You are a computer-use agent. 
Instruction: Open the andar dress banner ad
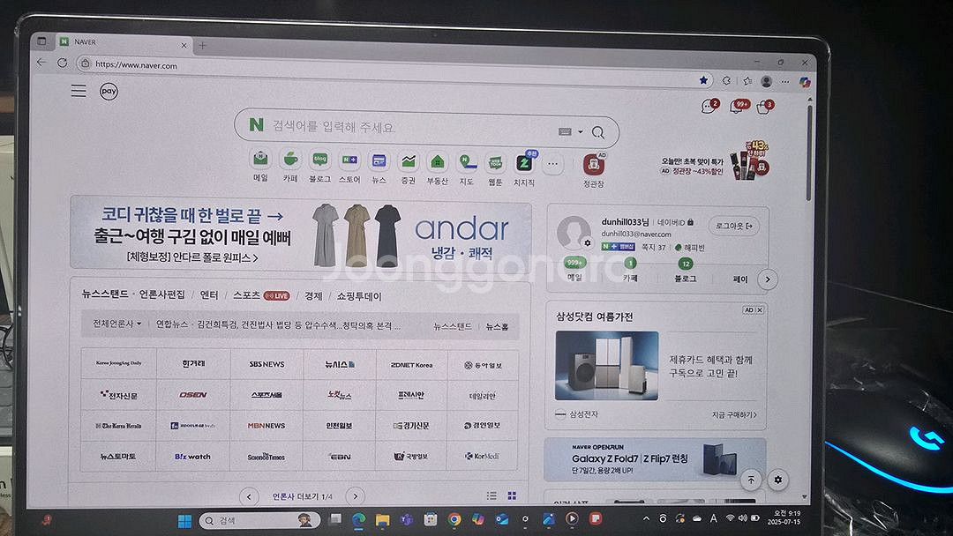click(301, 233)
